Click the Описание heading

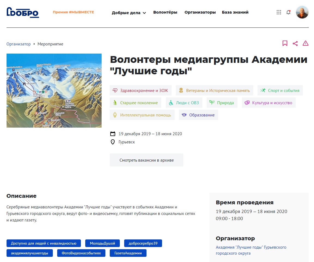tap(22, 196)
